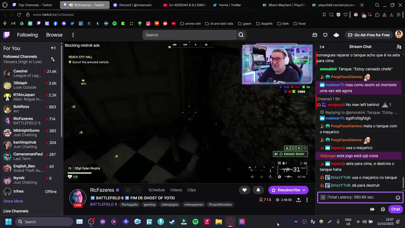
Task: Select the Português tag
Action: [130, 205]
